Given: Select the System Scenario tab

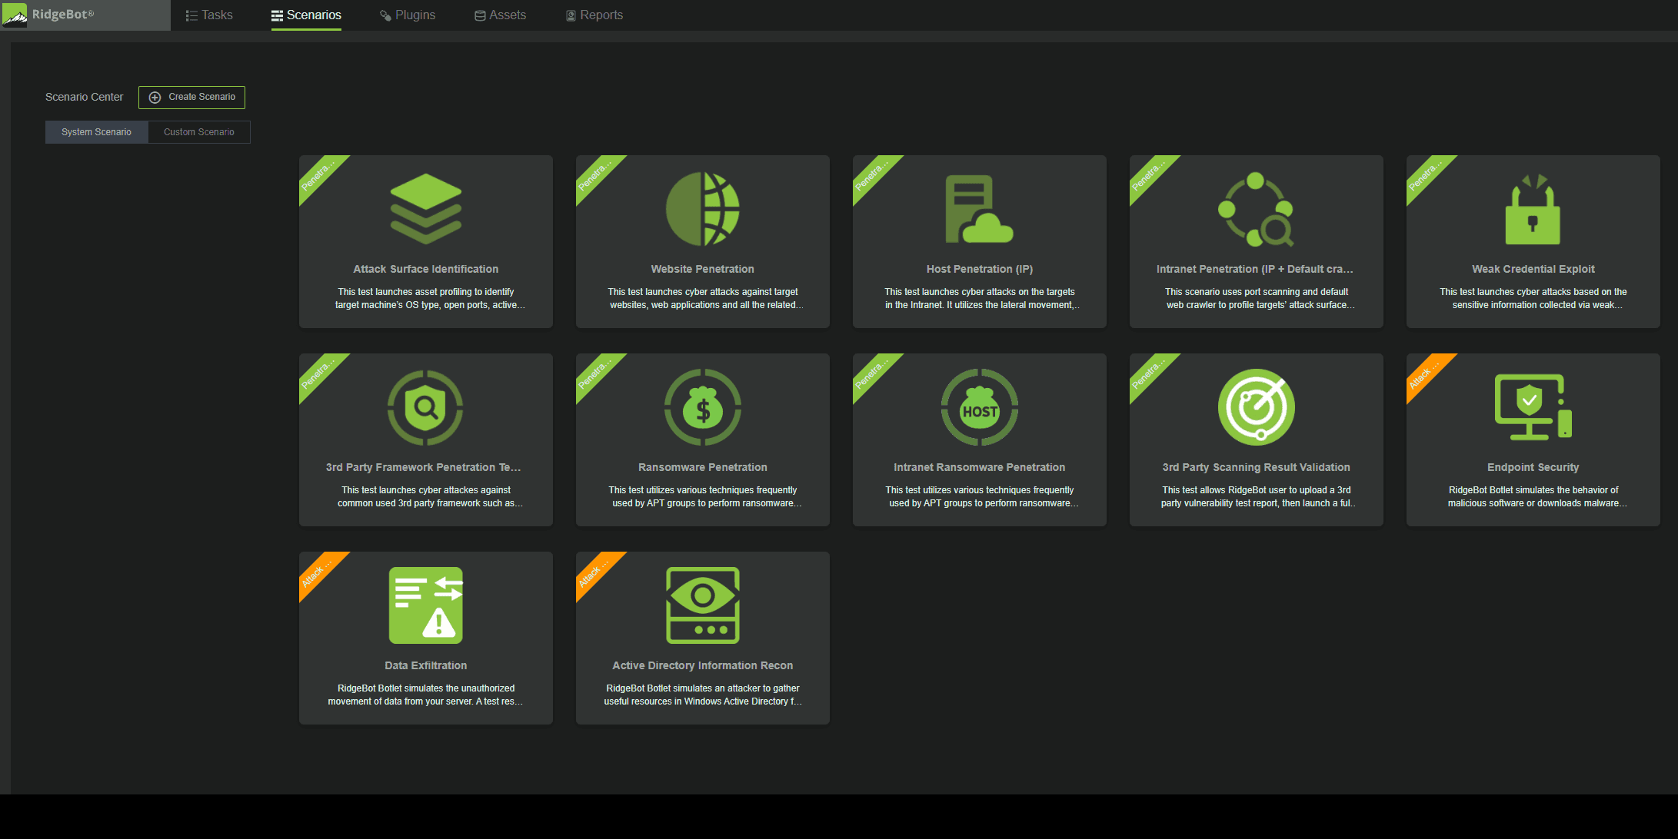Looking at the screenshot, I should pos(96,132).
